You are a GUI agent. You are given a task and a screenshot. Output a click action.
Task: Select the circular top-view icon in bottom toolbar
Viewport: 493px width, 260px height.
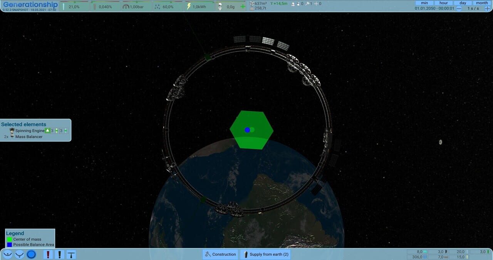32,254
